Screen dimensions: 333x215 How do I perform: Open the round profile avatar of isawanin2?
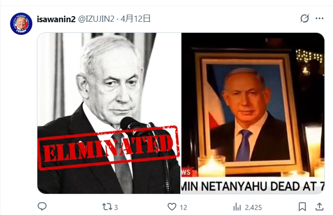tap(21, 24)
